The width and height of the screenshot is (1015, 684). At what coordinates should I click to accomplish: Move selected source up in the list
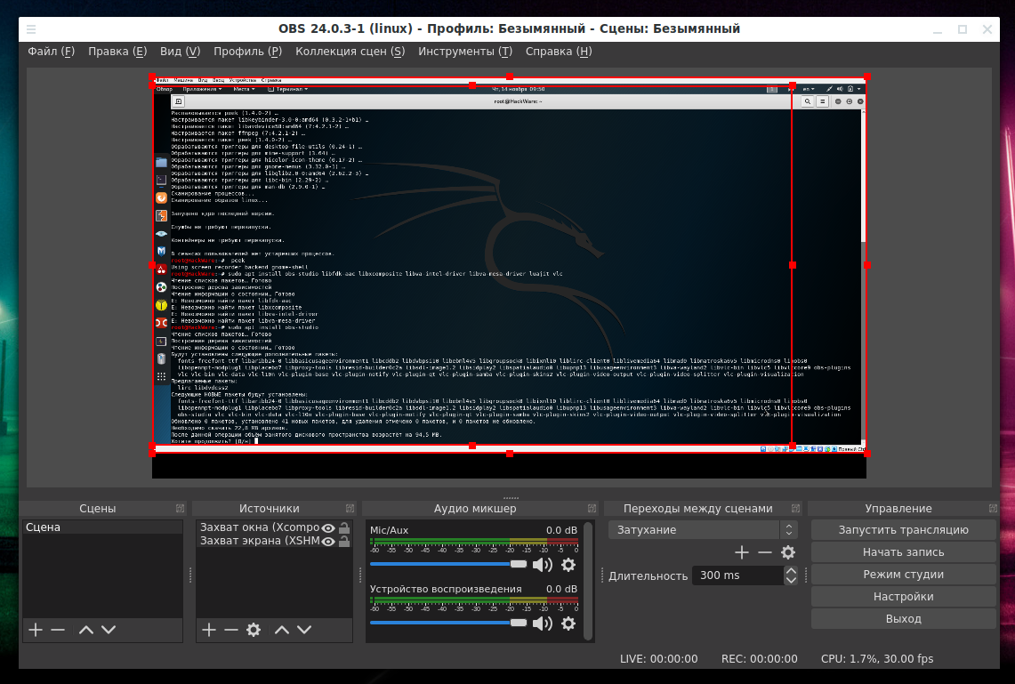282,630
